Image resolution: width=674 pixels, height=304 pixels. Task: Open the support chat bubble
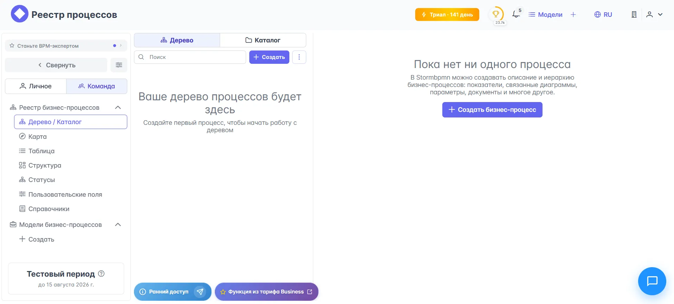click(x=652, y=281)
